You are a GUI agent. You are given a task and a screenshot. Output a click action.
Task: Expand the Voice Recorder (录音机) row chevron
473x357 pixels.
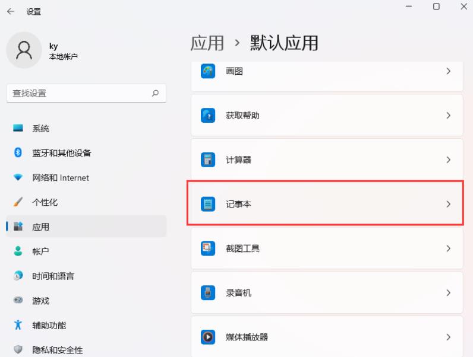[449, 293]
